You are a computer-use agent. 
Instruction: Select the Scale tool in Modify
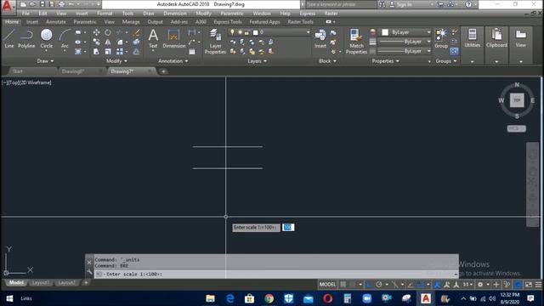(x=108, y=51)
